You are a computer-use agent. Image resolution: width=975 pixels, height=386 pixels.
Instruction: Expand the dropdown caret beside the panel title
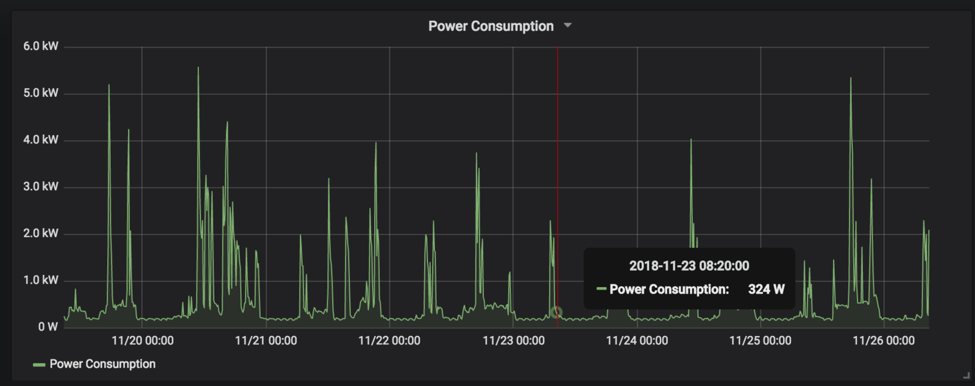point(568,26)
